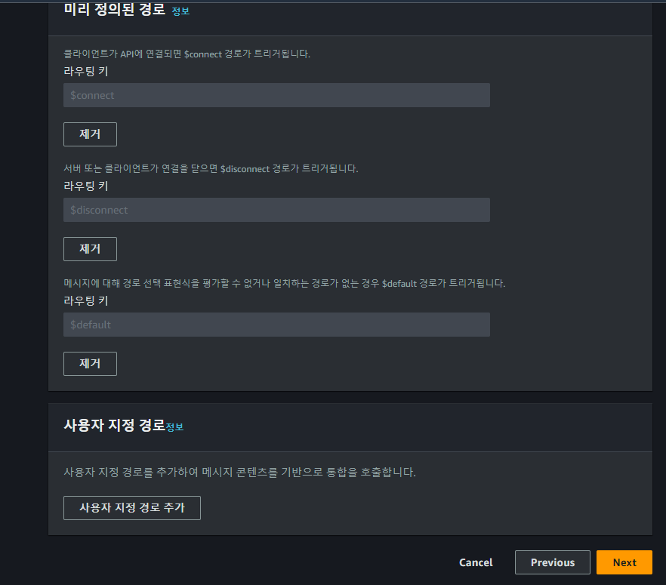This screenshot has height=585, width=666.
Task: Add a custom route via 사용자 지정 경로 추가
Action: pos(131,507)
